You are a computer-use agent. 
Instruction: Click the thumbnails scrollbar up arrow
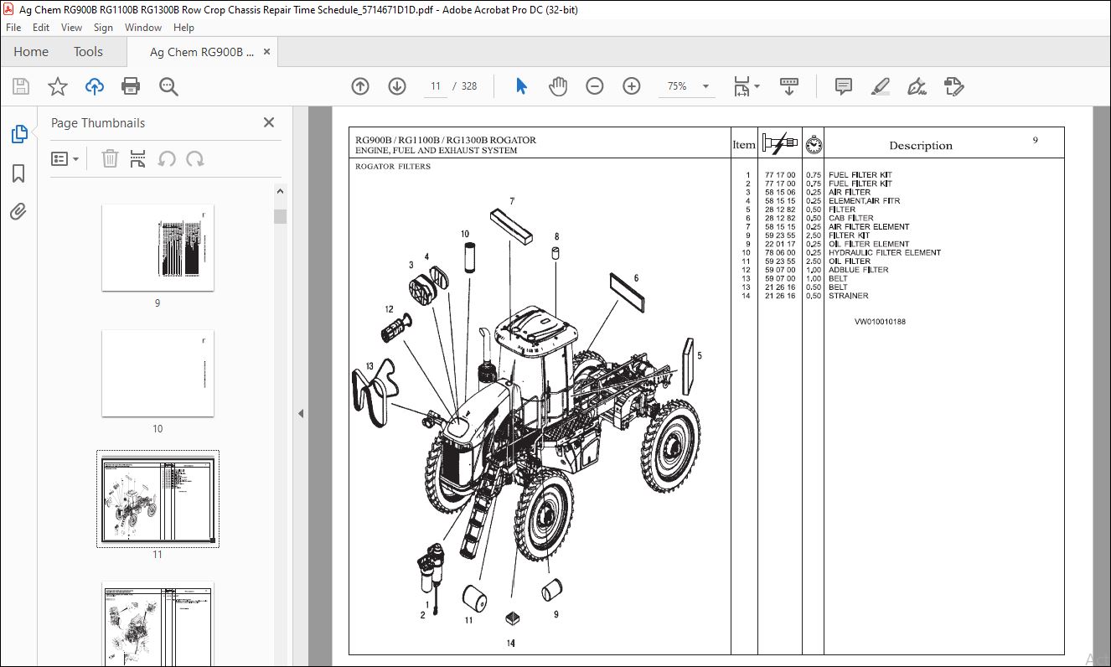pos(280,191)
